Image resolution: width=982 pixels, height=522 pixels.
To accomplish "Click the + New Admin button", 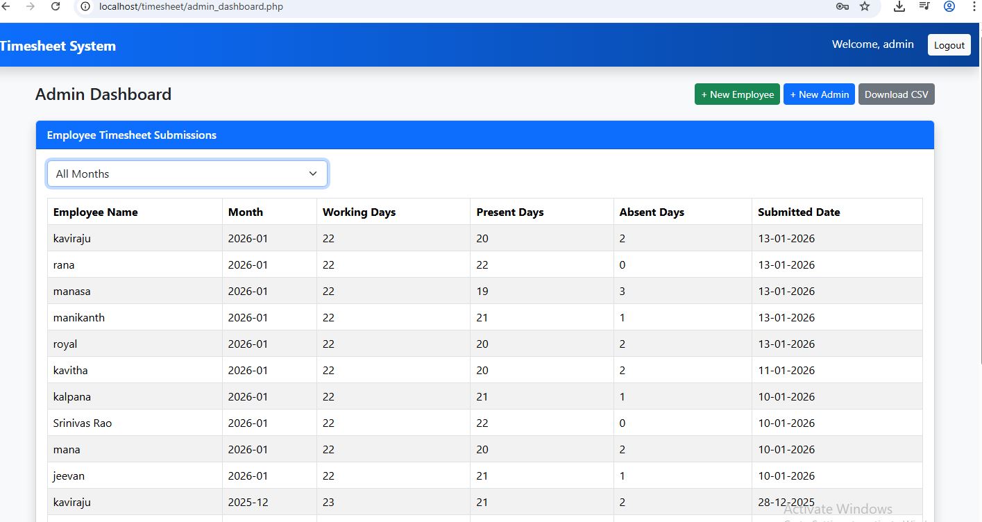I will pos(819,94).
